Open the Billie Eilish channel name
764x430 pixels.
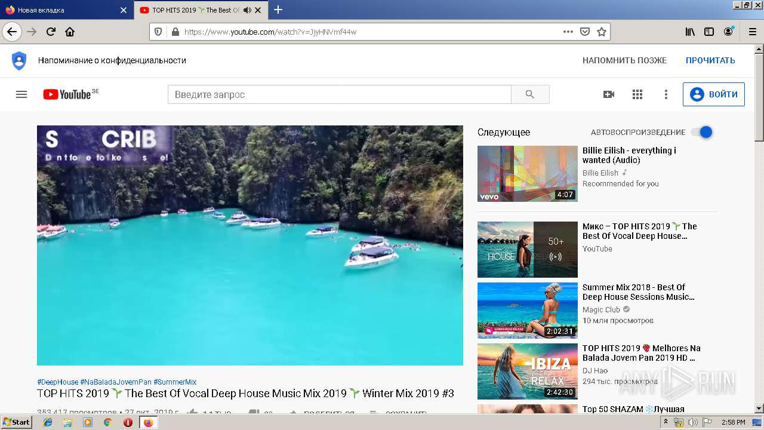[600, 173]
